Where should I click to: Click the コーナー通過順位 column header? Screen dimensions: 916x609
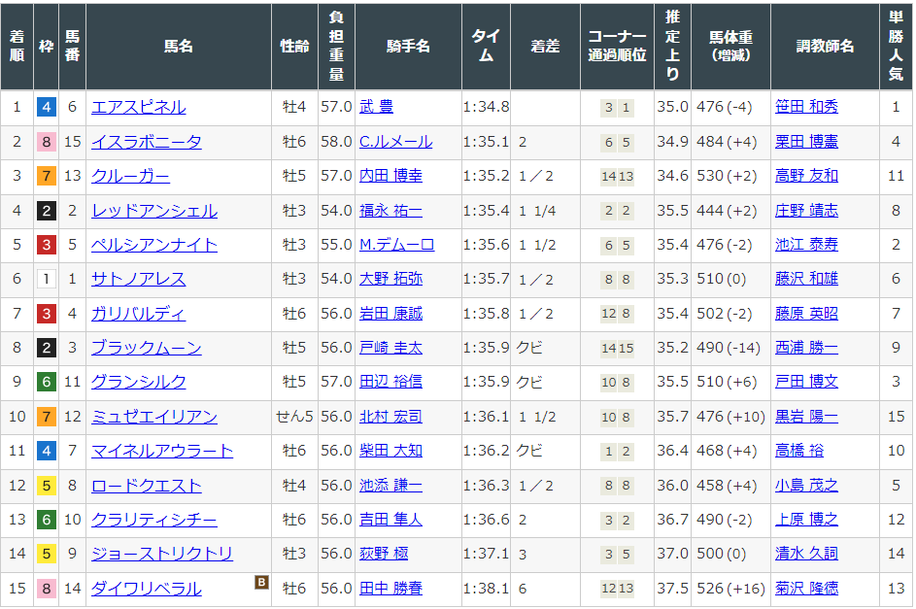pos(617,47)
